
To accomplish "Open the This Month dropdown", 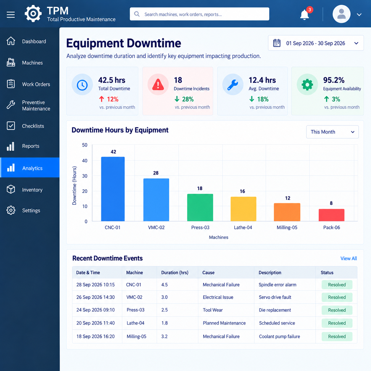I will tap(332, 132).
